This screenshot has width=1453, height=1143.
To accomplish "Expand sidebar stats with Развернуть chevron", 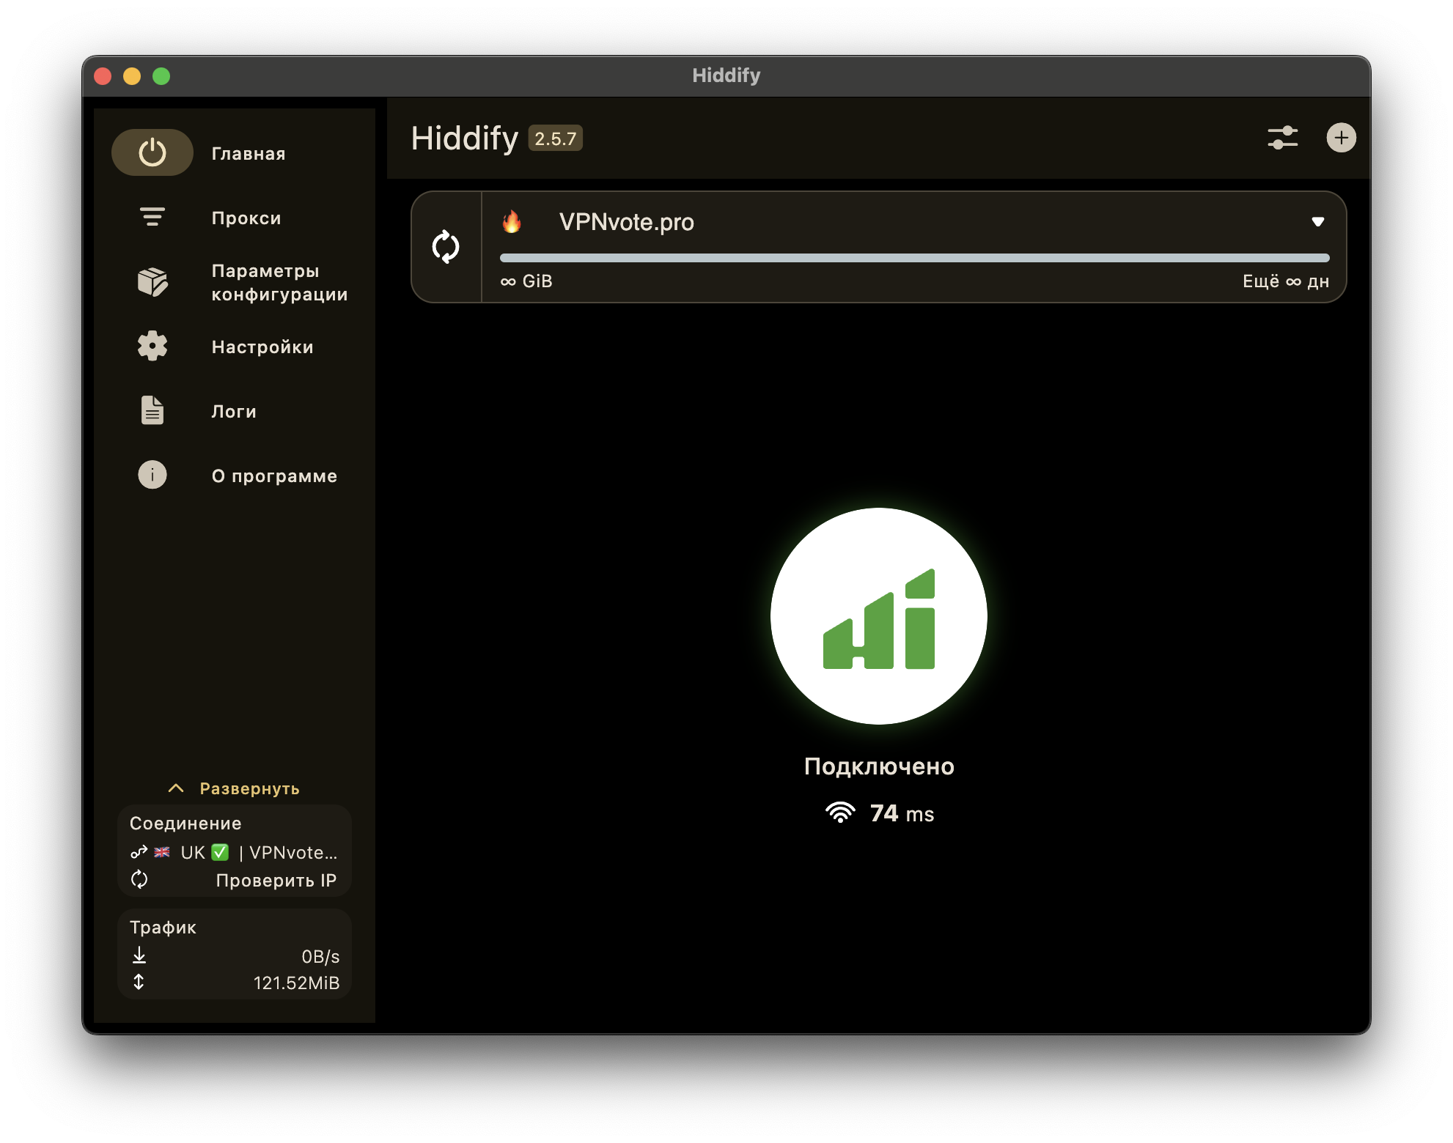I will [176, 788].
